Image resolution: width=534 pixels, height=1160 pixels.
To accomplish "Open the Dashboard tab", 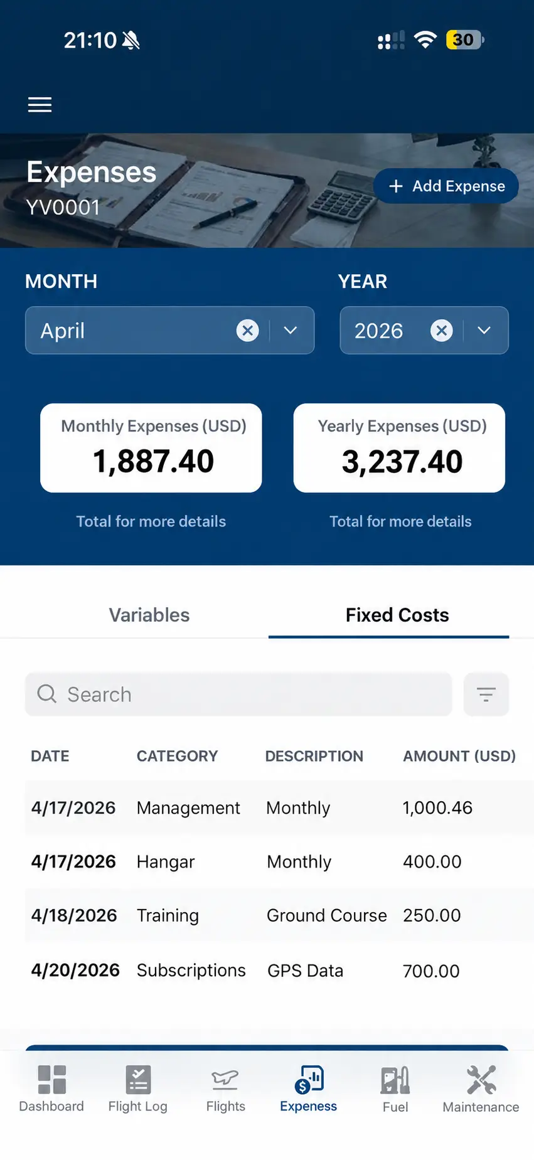I will coord(51,1089).
